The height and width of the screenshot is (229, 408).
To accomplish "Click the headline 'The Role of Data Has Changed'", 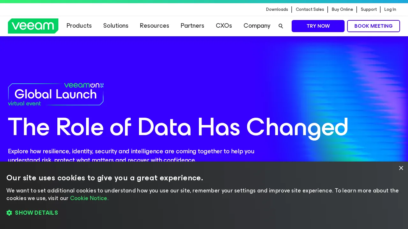I will click(x=178, y=127).
